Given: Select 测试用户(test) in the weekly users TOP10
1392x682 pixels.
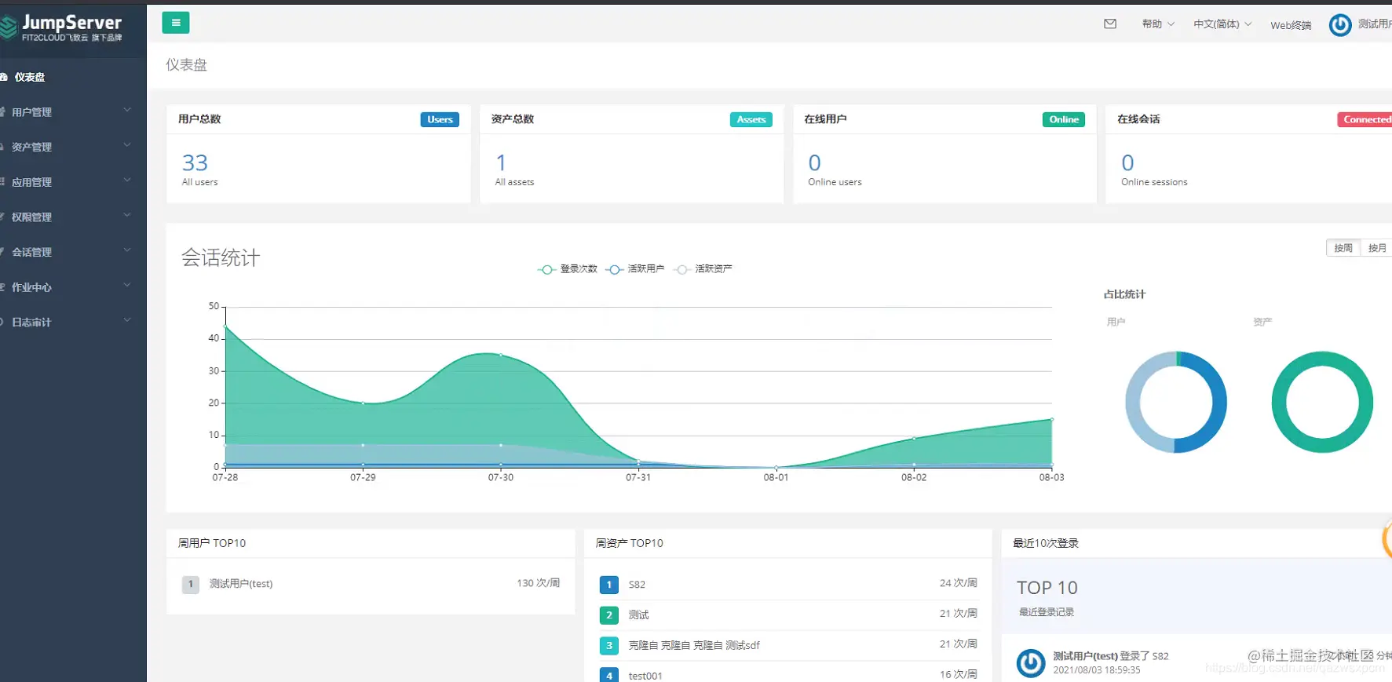Looking at the screenshot, I should (x=241, y=584).
